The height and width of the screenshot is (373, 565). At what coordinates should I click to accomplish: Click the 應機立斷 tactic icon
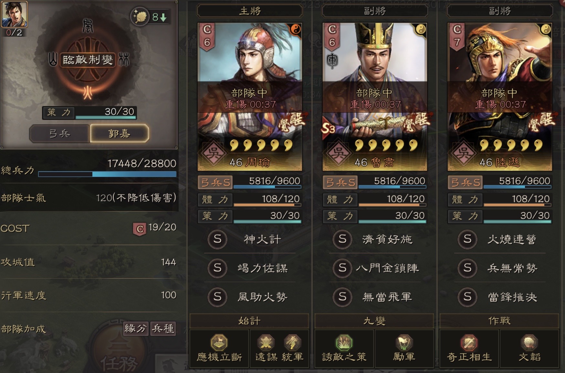click(219, 342)
